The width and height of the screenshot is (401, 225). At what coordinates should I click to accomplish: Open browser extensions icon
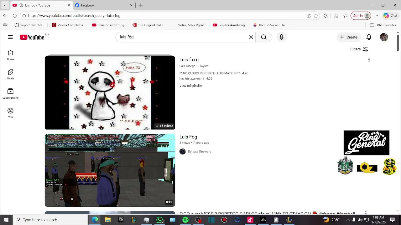pyautogui.click(x=325, y=16)
